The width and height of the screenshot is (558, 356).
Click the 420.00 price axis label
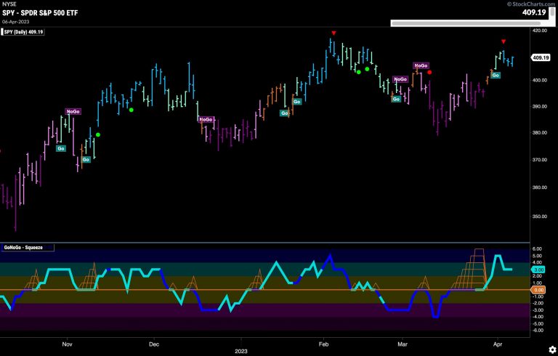point(540,31)
